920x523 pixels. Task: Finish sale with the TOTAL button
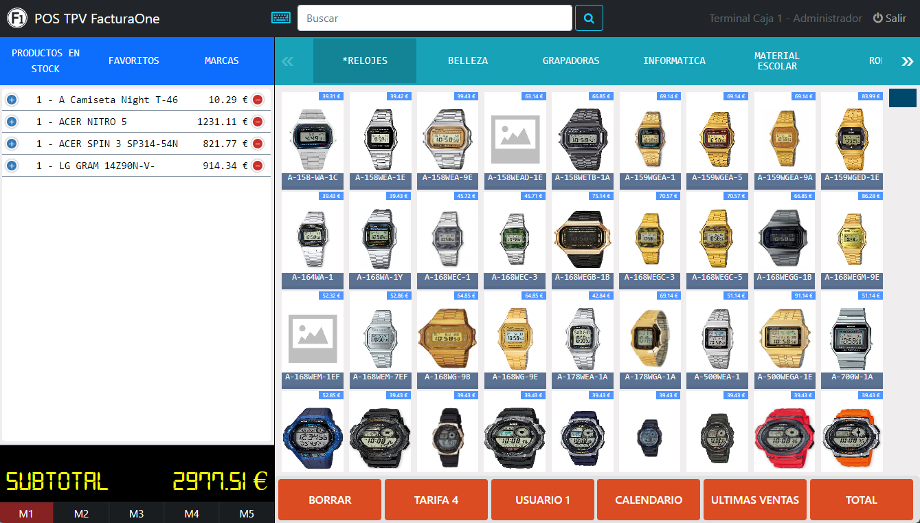862,500
